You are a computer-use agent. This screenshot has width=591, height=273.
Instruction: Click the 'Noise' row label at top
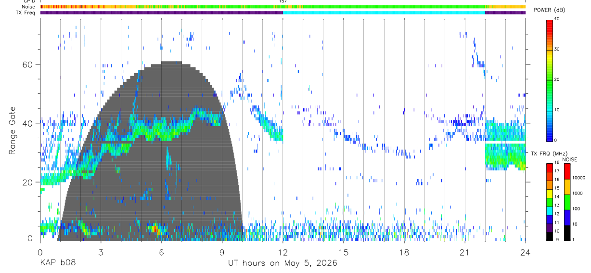[27, 7]
